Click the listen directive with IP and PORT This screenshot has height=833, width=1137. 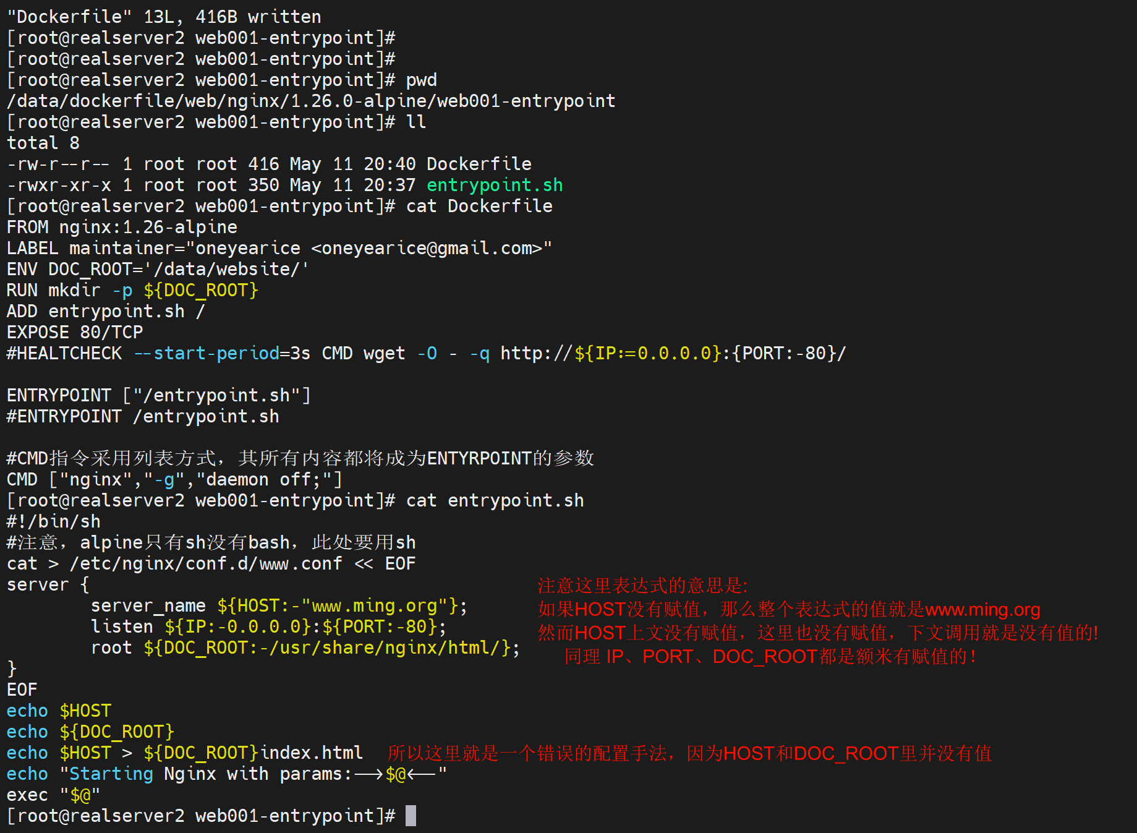(268, 626)
